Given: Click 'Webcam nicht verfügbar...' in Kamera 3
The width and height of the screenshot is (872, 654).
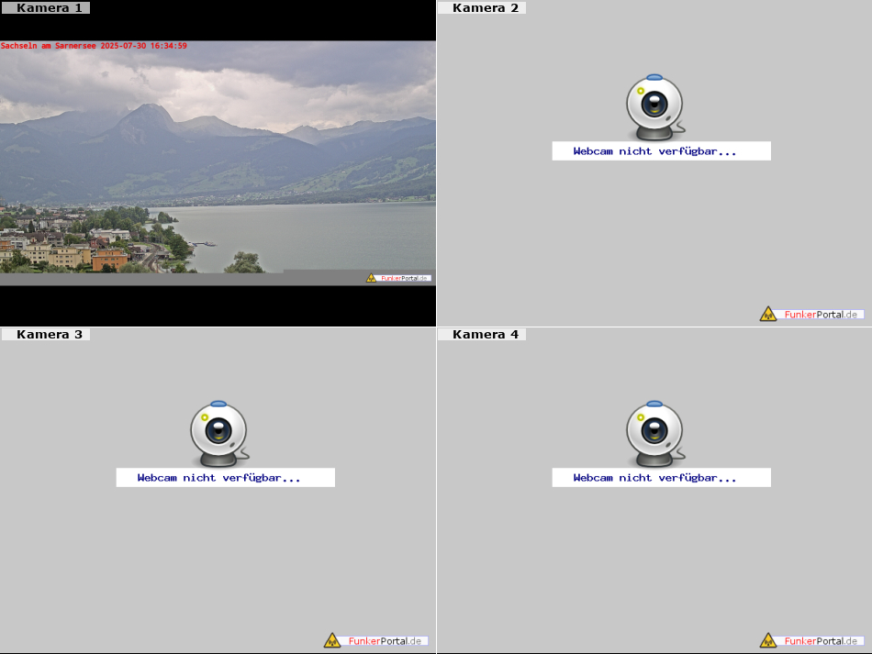Looking at the screenshot, I should click(225, 477).
